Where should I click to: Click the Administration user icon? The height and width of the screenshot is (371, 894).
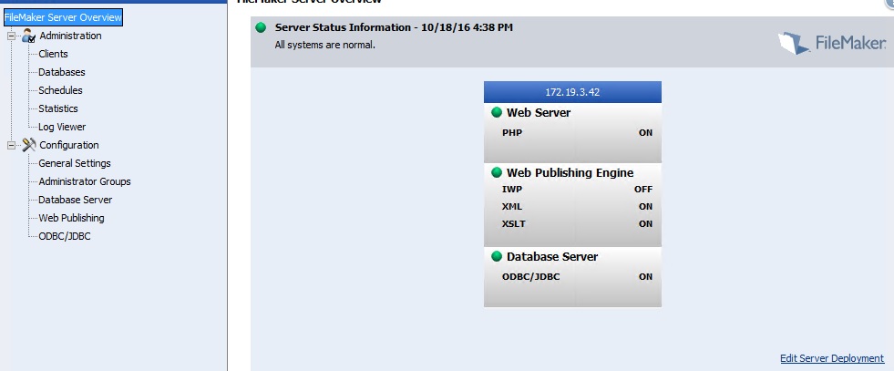tap(28, 36)
